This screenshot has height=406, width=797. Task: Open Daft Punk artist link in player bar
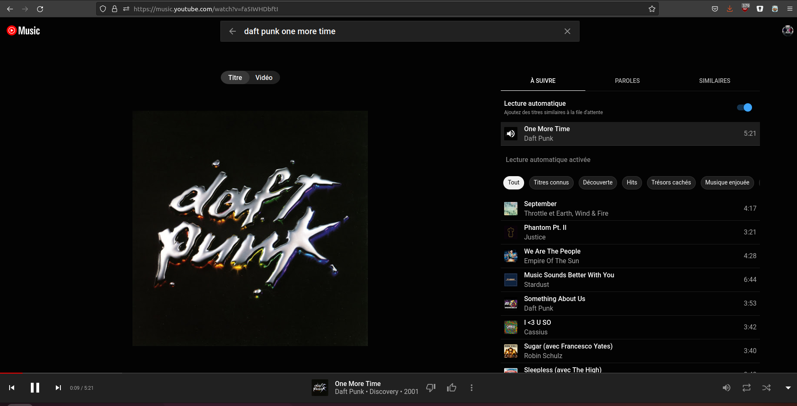click(350, 391)
